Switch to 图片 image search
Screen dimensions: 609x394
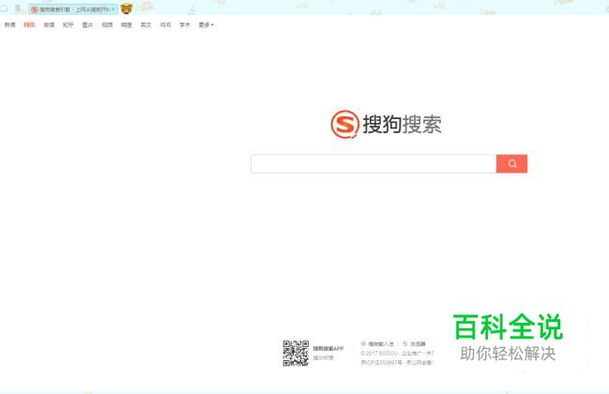point(87,24)
